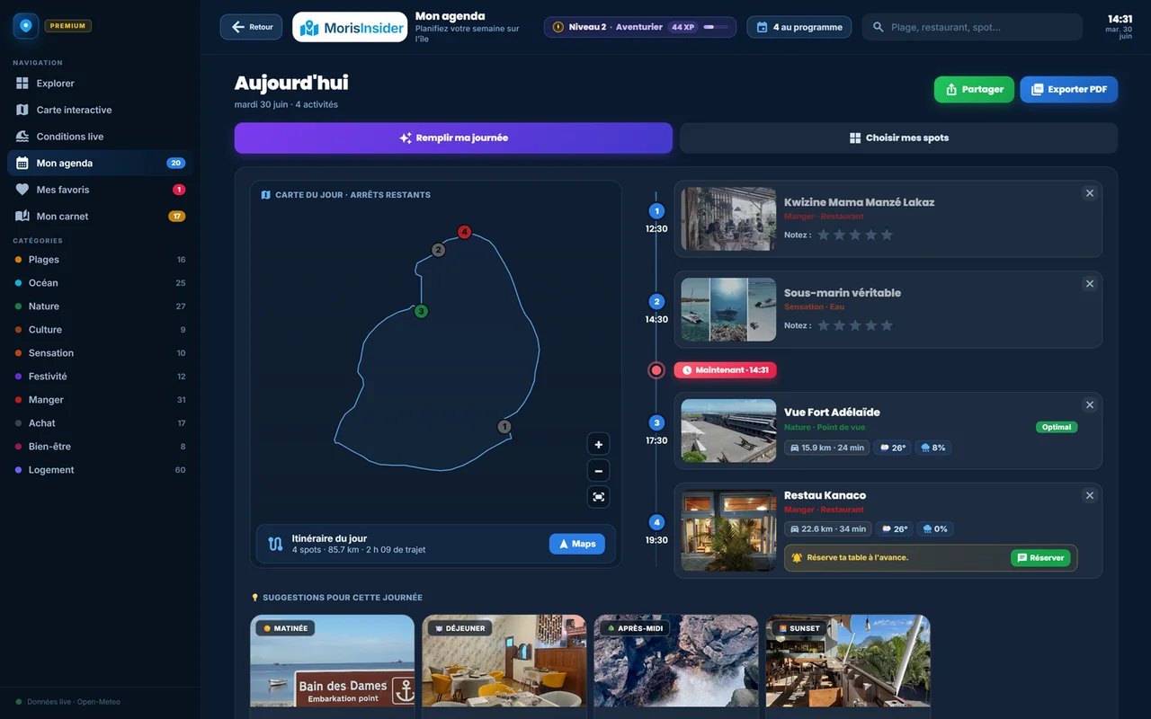
Task: Click the Remplir ma journée button
Action: [x=453, y=138]
